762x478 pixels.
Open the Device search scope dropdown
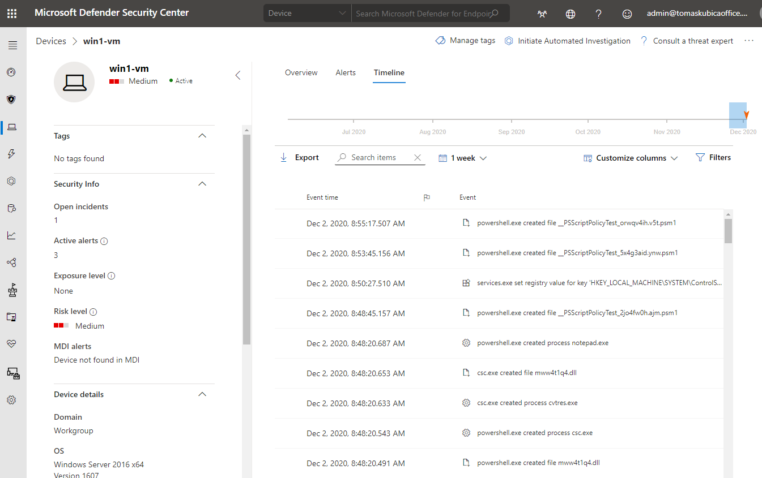(306, 14)
